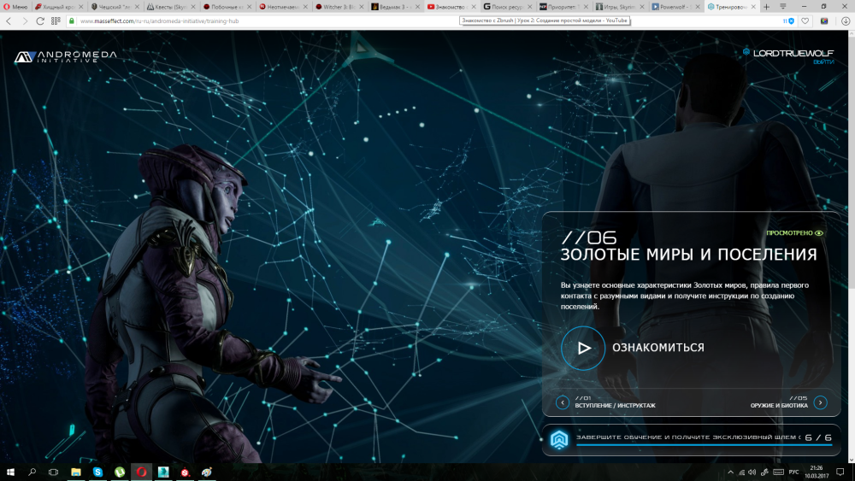This screenshot has height=481, width=855.
Task: Close the Powerwolf tab
Action: tap(698, 7)
